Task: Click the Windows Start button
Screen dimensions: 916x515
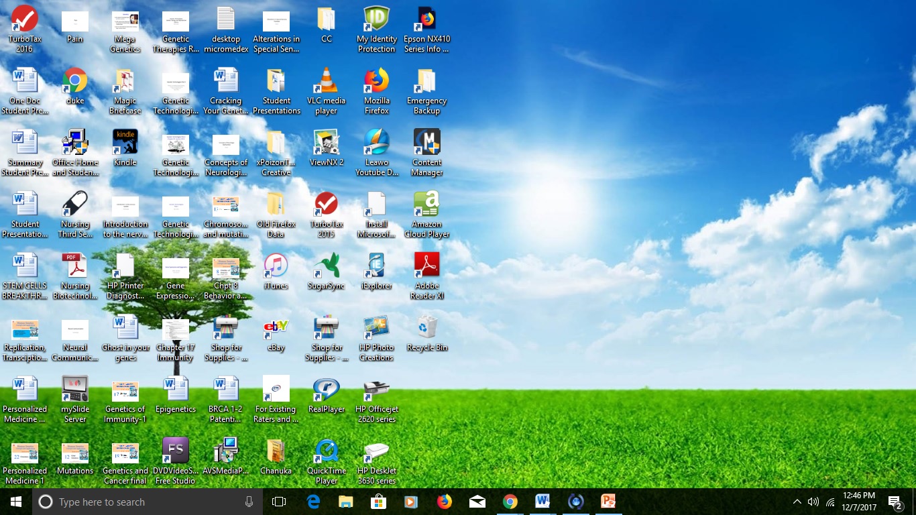Action: click(x=16, y=502)
